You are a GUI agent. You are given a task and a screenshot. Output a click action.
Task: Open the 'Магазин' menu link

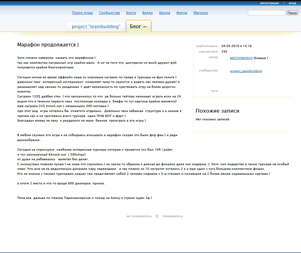201,13
